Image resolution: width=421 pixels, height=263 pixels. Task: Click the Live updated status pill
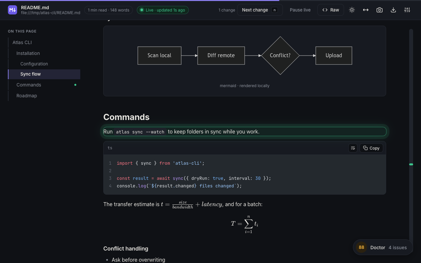(163, 10)
